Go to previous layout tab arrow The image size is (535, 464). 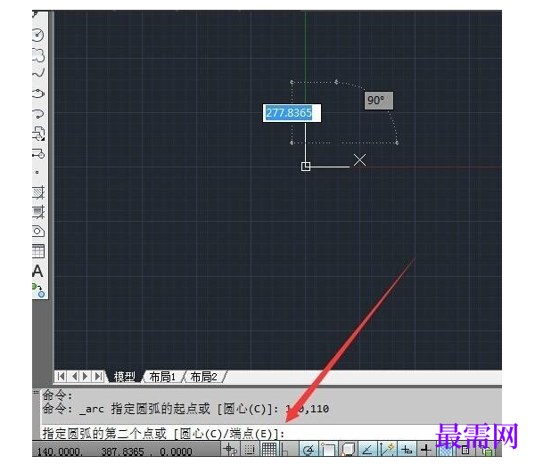coord(74,377)
